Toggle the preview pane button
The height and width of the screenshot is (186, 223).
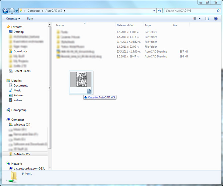207,19
